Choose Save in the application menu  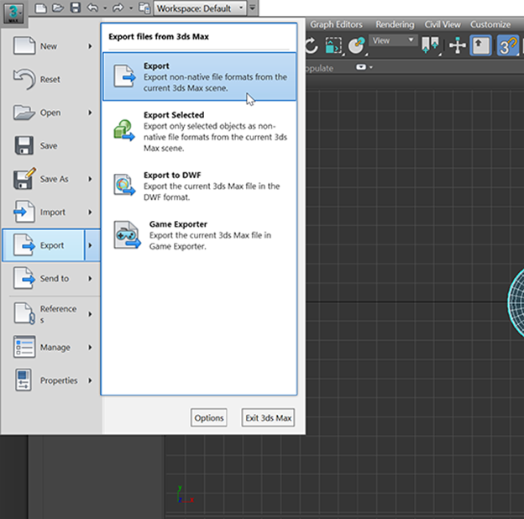pyautogui.click(x=51, y=146)
